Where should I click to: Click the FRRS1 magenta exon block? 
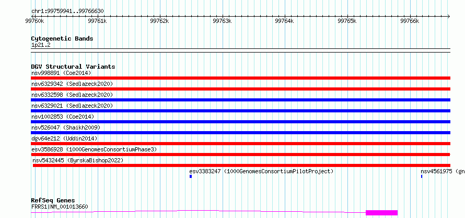pos(382,213)
